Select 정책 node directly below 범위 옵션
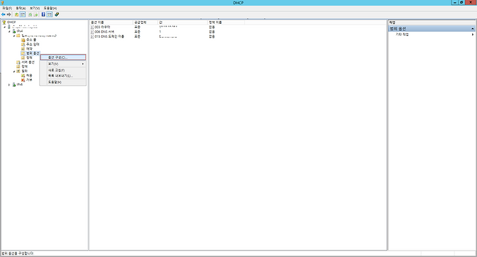Screen dimensions: 477x257 (x=29, y=57)
